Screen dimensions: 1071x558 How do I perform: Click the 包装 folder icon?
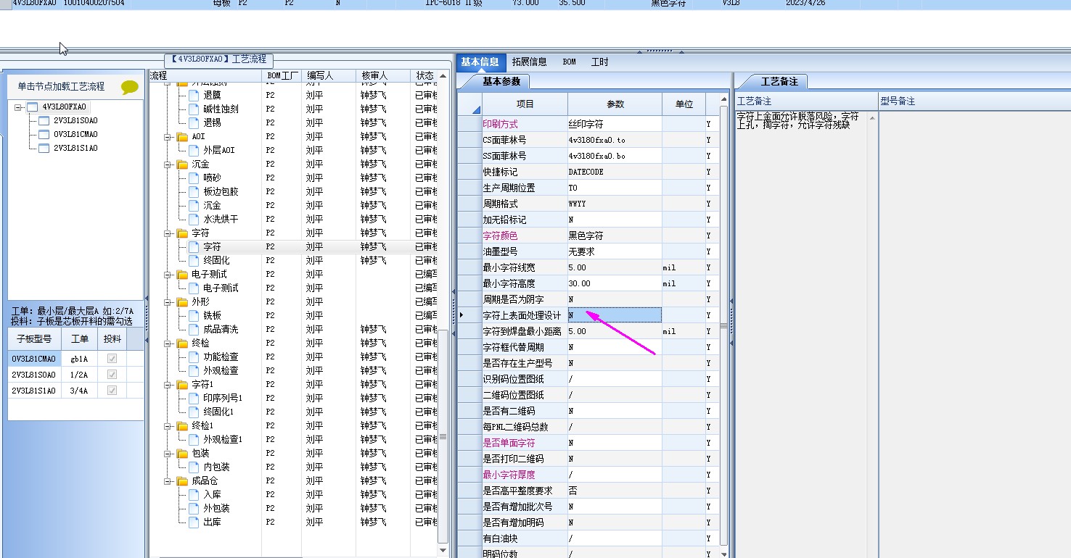[182, 453]
